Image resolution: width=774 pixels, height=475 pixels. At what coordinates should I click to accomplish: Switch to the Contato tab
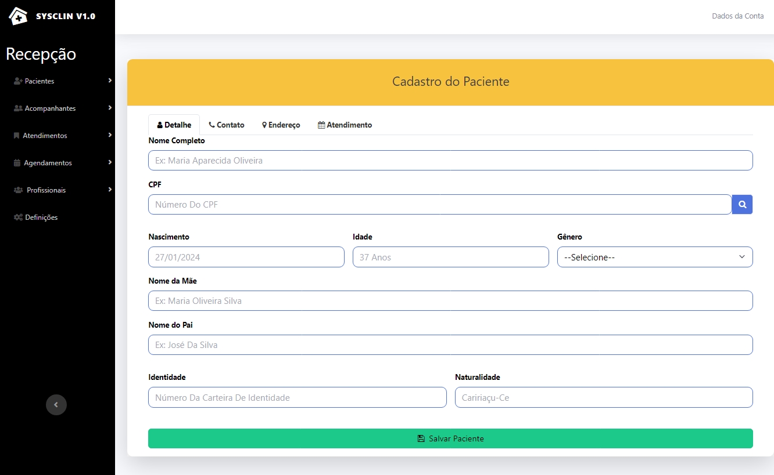pos(227,125)
